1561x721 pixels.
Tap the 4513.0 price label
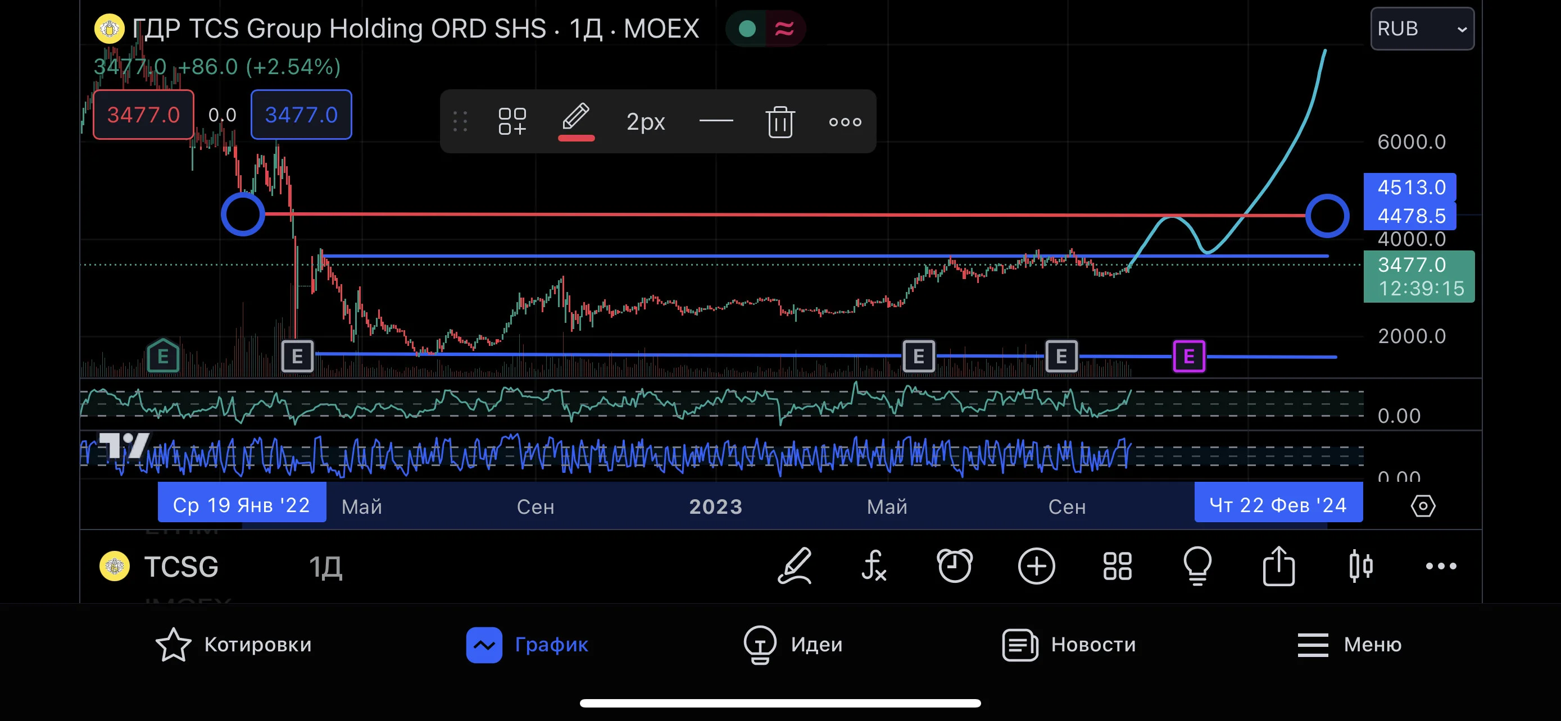coord(1409,188)
